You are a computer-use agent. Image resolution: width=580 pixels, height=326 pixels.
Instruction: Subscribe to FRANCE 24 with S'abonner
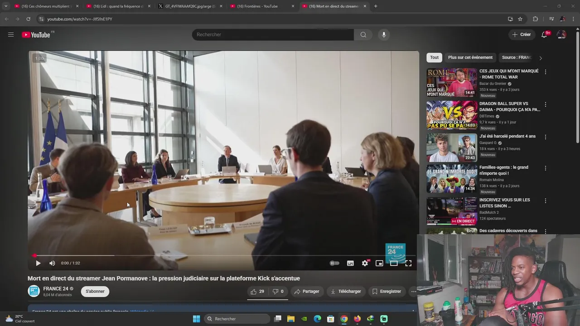[x=95, y=291]
